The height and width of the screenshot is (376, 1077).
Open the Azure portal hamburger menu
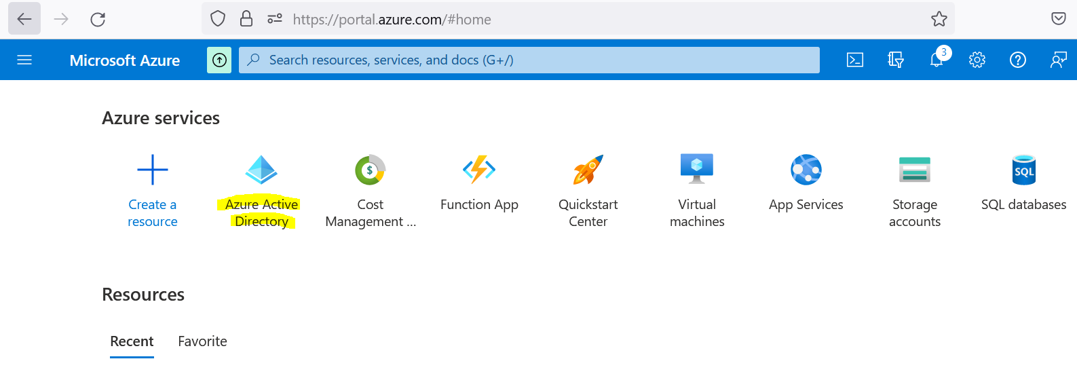pos(24,60)
